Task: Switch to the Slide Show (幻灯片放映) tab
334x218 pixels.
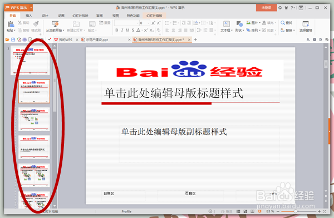Action: click(x=80, y=16)
